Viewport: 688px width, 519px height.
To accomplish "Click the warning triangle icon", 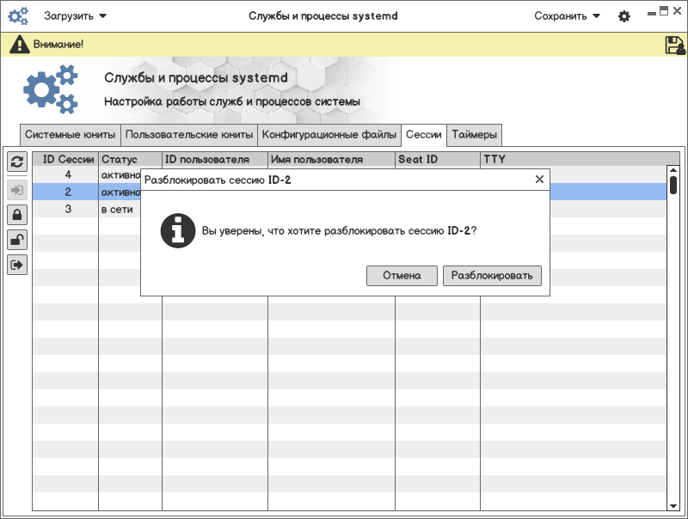I will (19, 45).
